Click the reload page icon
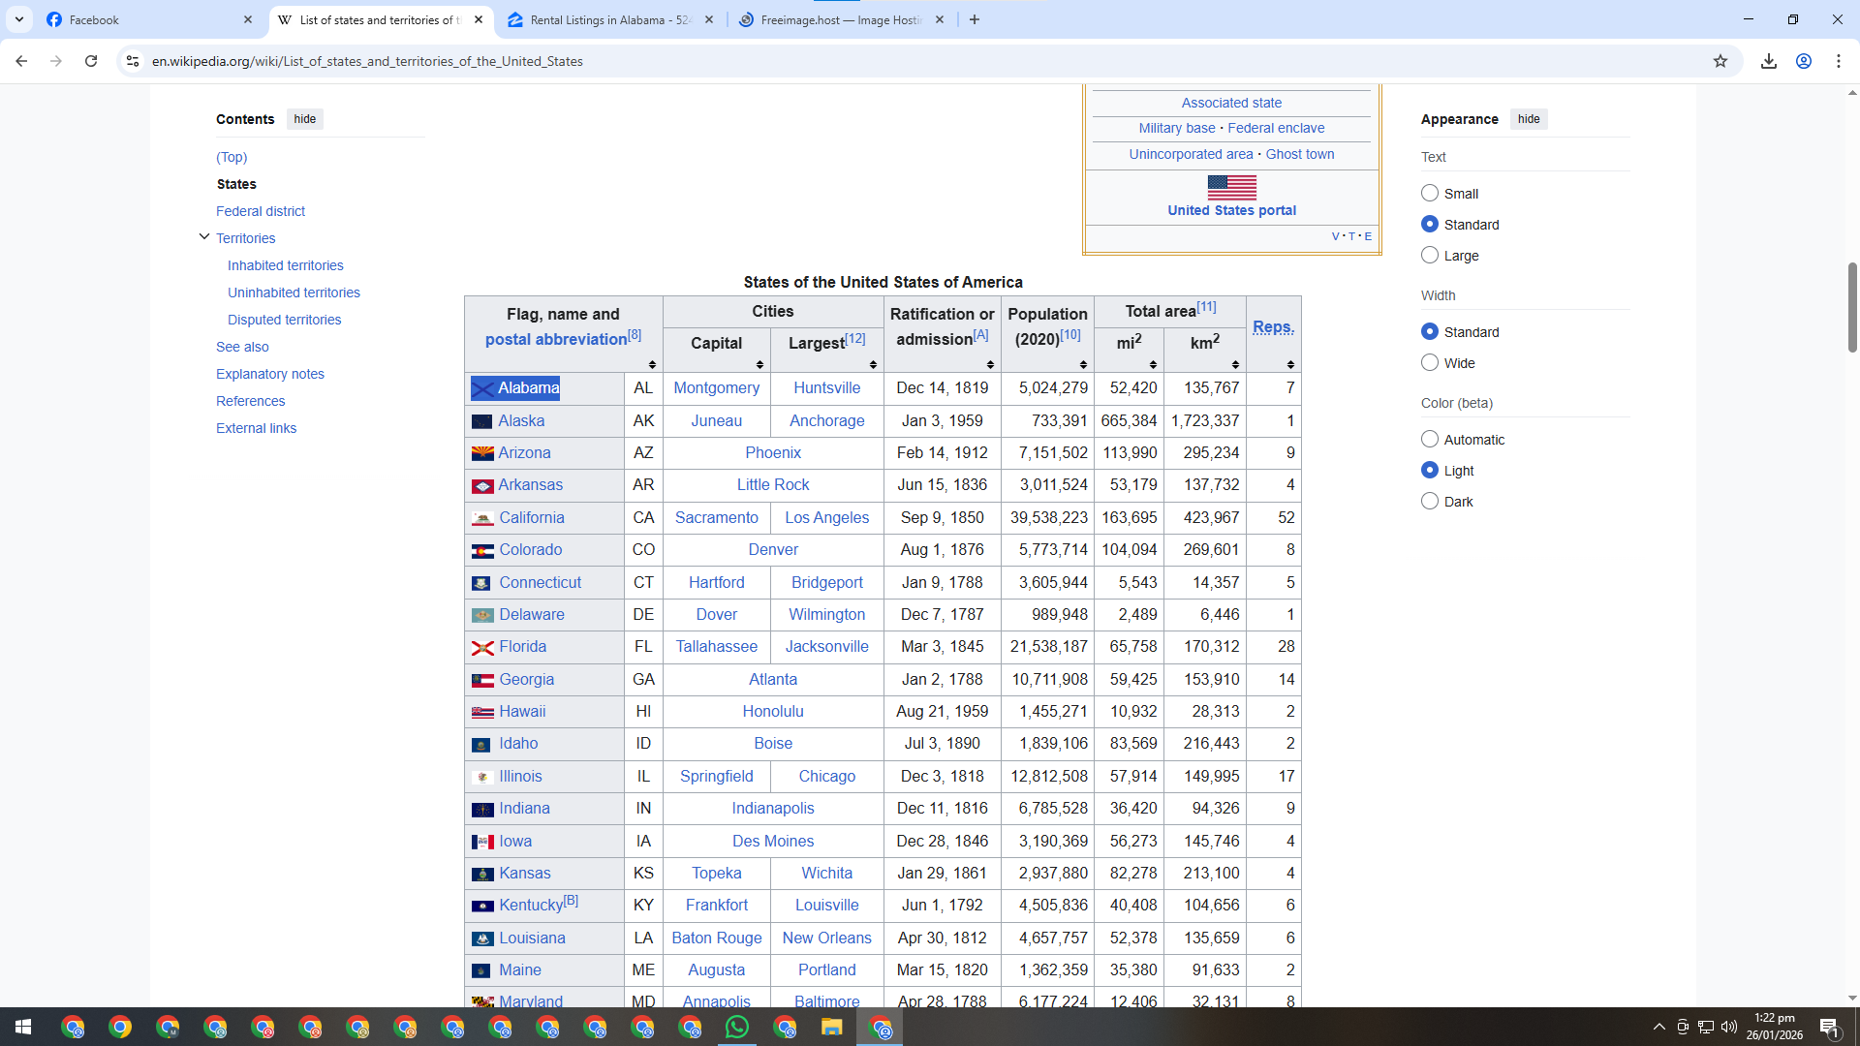 [91, 61]
